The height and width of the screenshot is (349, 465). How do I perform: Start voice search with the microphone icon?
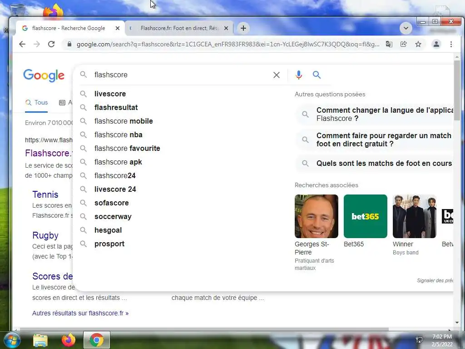coord(299,75)
